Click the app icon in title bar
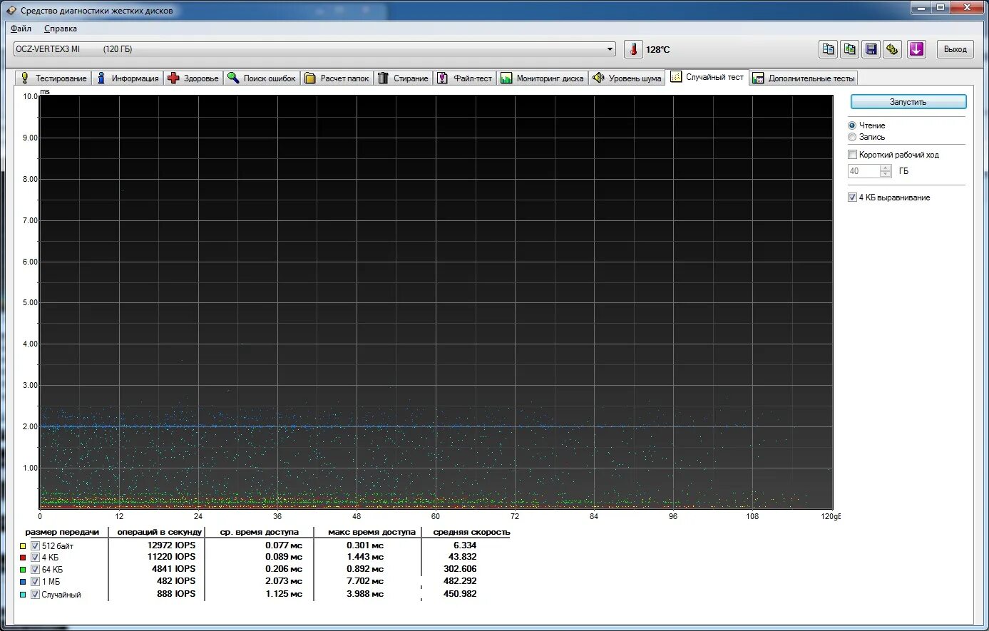The image size is (989, 631). pyautogui.click(x=11, y=10)
